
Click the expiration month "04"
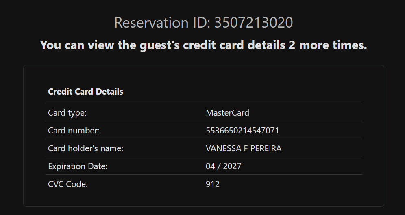click(211, 166)
